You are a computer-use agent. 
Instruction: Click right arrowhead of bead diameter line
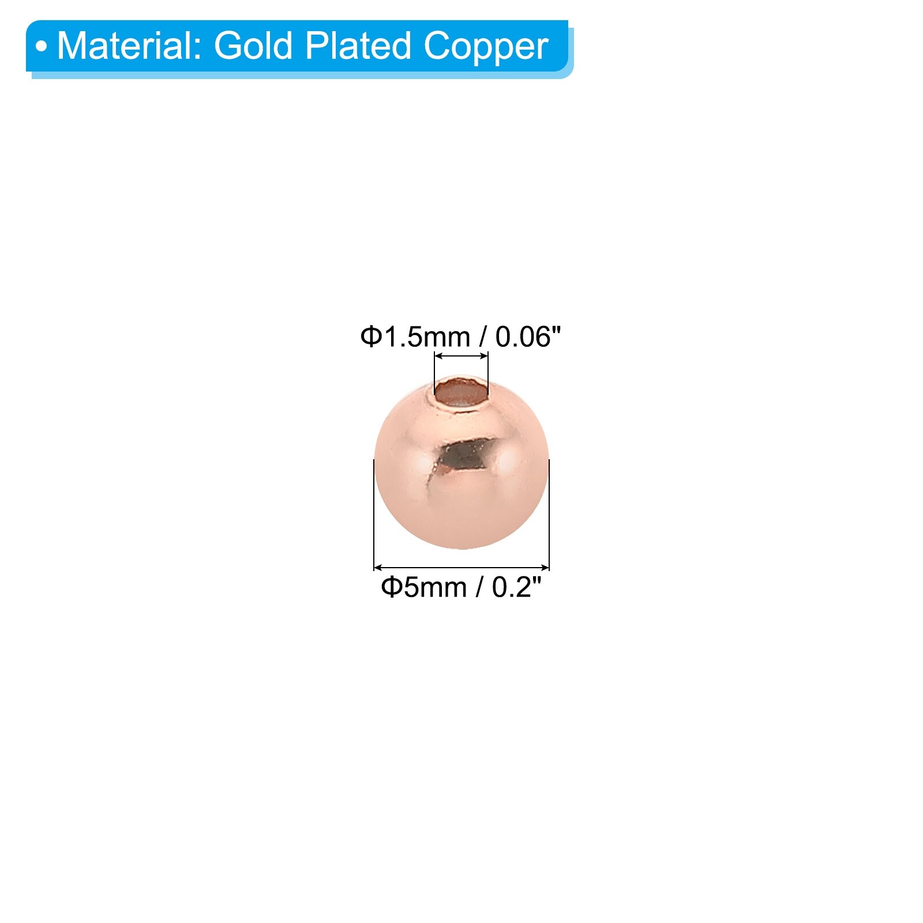pos(545,568)
